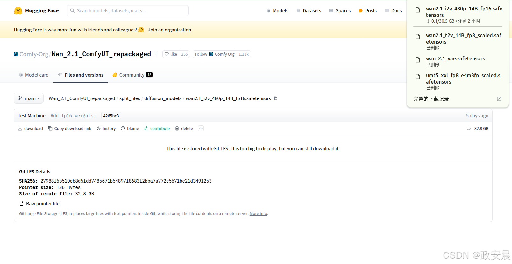Click the wan_2.1_vae.safetensors filename in downloads
The width and height of the screenshot is (512, 264).
[455, 58]
